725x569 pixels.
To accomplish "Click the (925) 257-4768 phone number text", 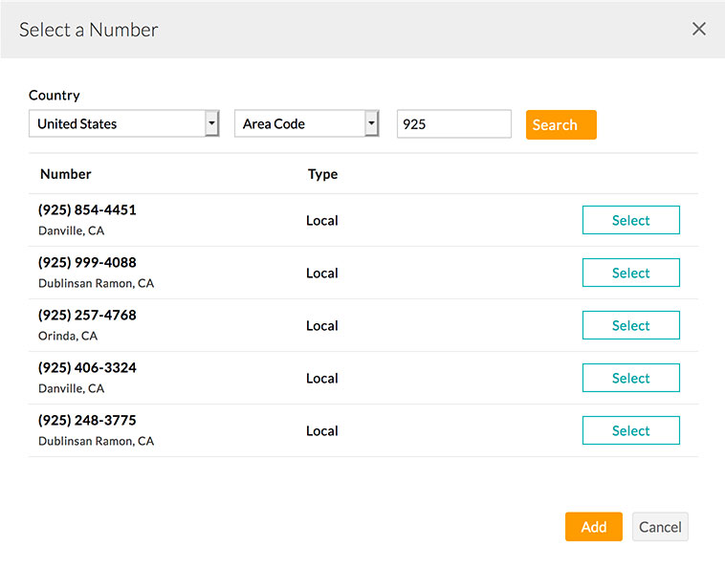I will (87, 316).
